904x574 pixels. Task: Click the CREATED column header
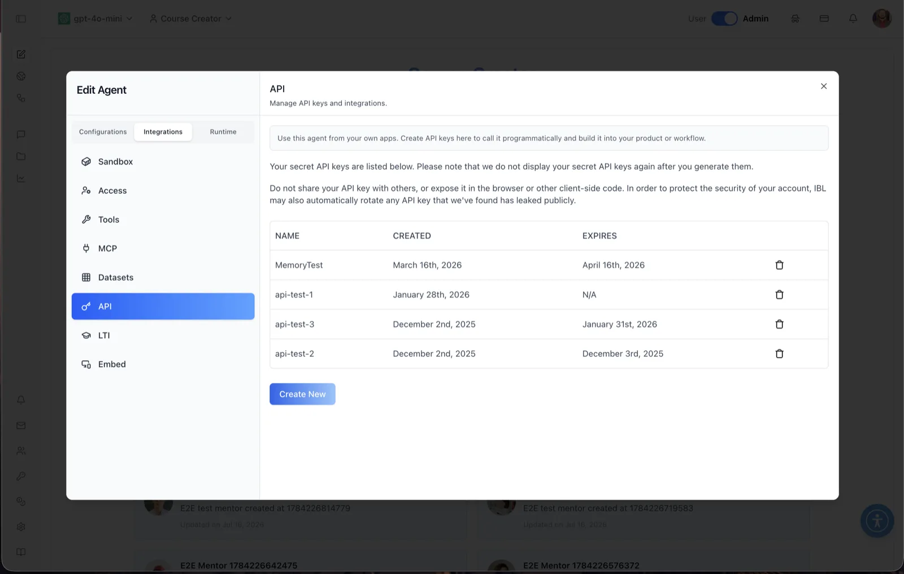click(412, 236)
